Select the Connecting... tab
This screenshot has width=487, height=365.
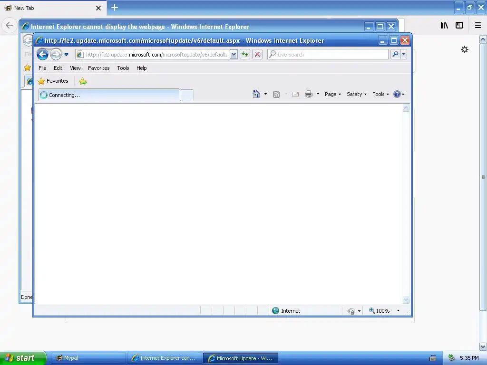[x=109, y=95]
